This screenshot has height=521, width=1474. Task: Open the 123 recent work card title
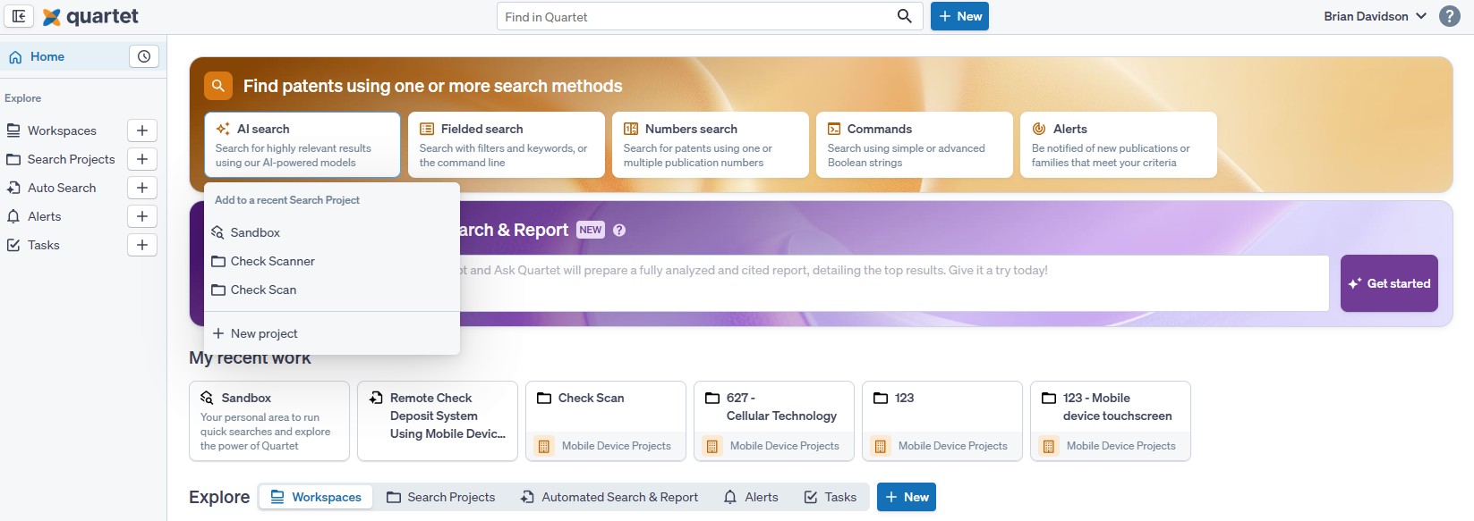click(904, 398)
